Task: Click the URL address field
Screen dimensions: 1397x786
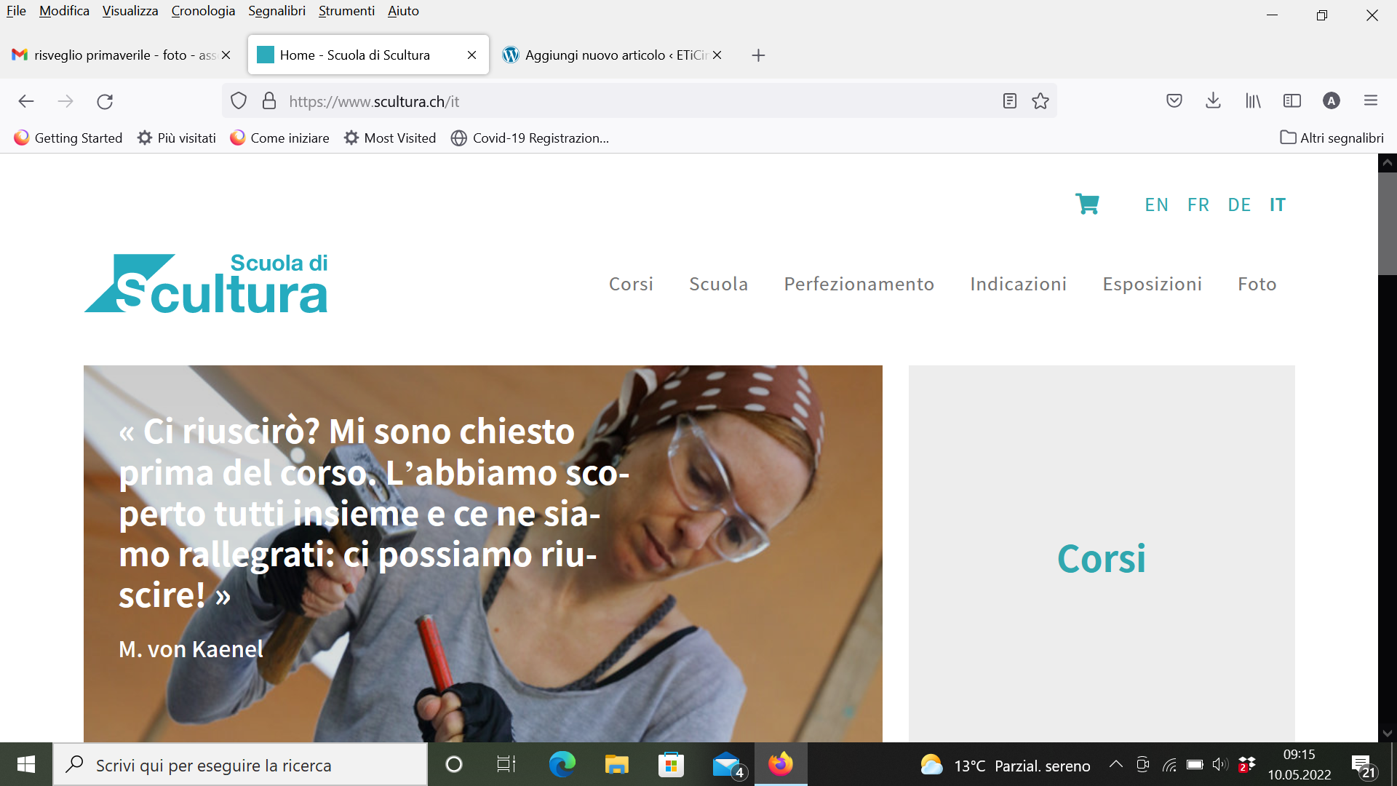Action: pos(640,101)
